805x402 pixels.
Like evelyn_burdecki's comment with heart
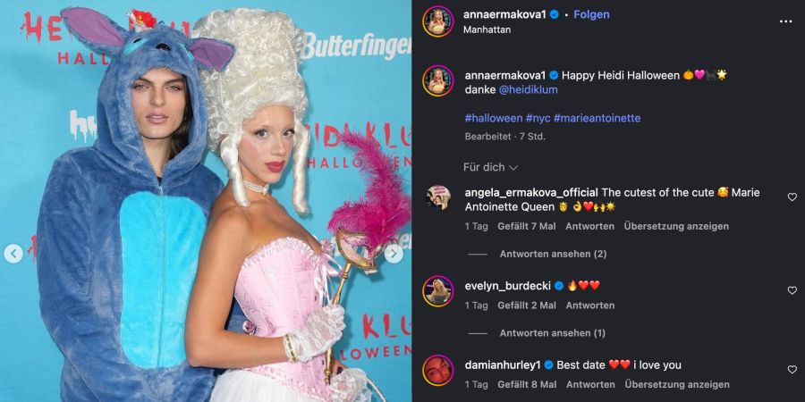[x=792, y=290]
